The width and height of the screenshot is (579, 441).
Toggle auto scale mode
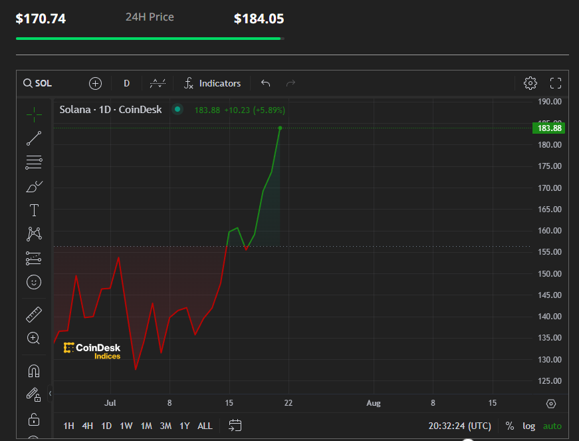pos(552,426)
